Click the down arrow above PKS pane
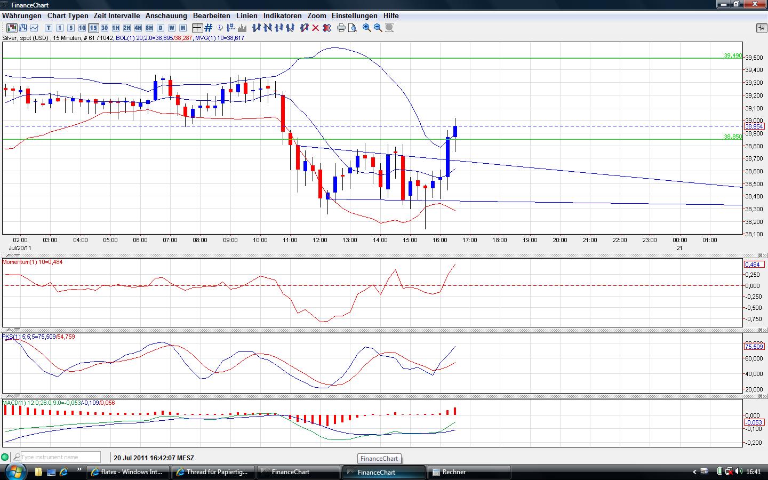 17,330
